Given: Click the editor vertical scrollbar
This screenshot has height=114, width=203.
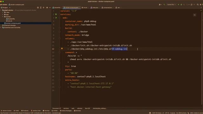Looking at the screenshot, I should point(202,58).
